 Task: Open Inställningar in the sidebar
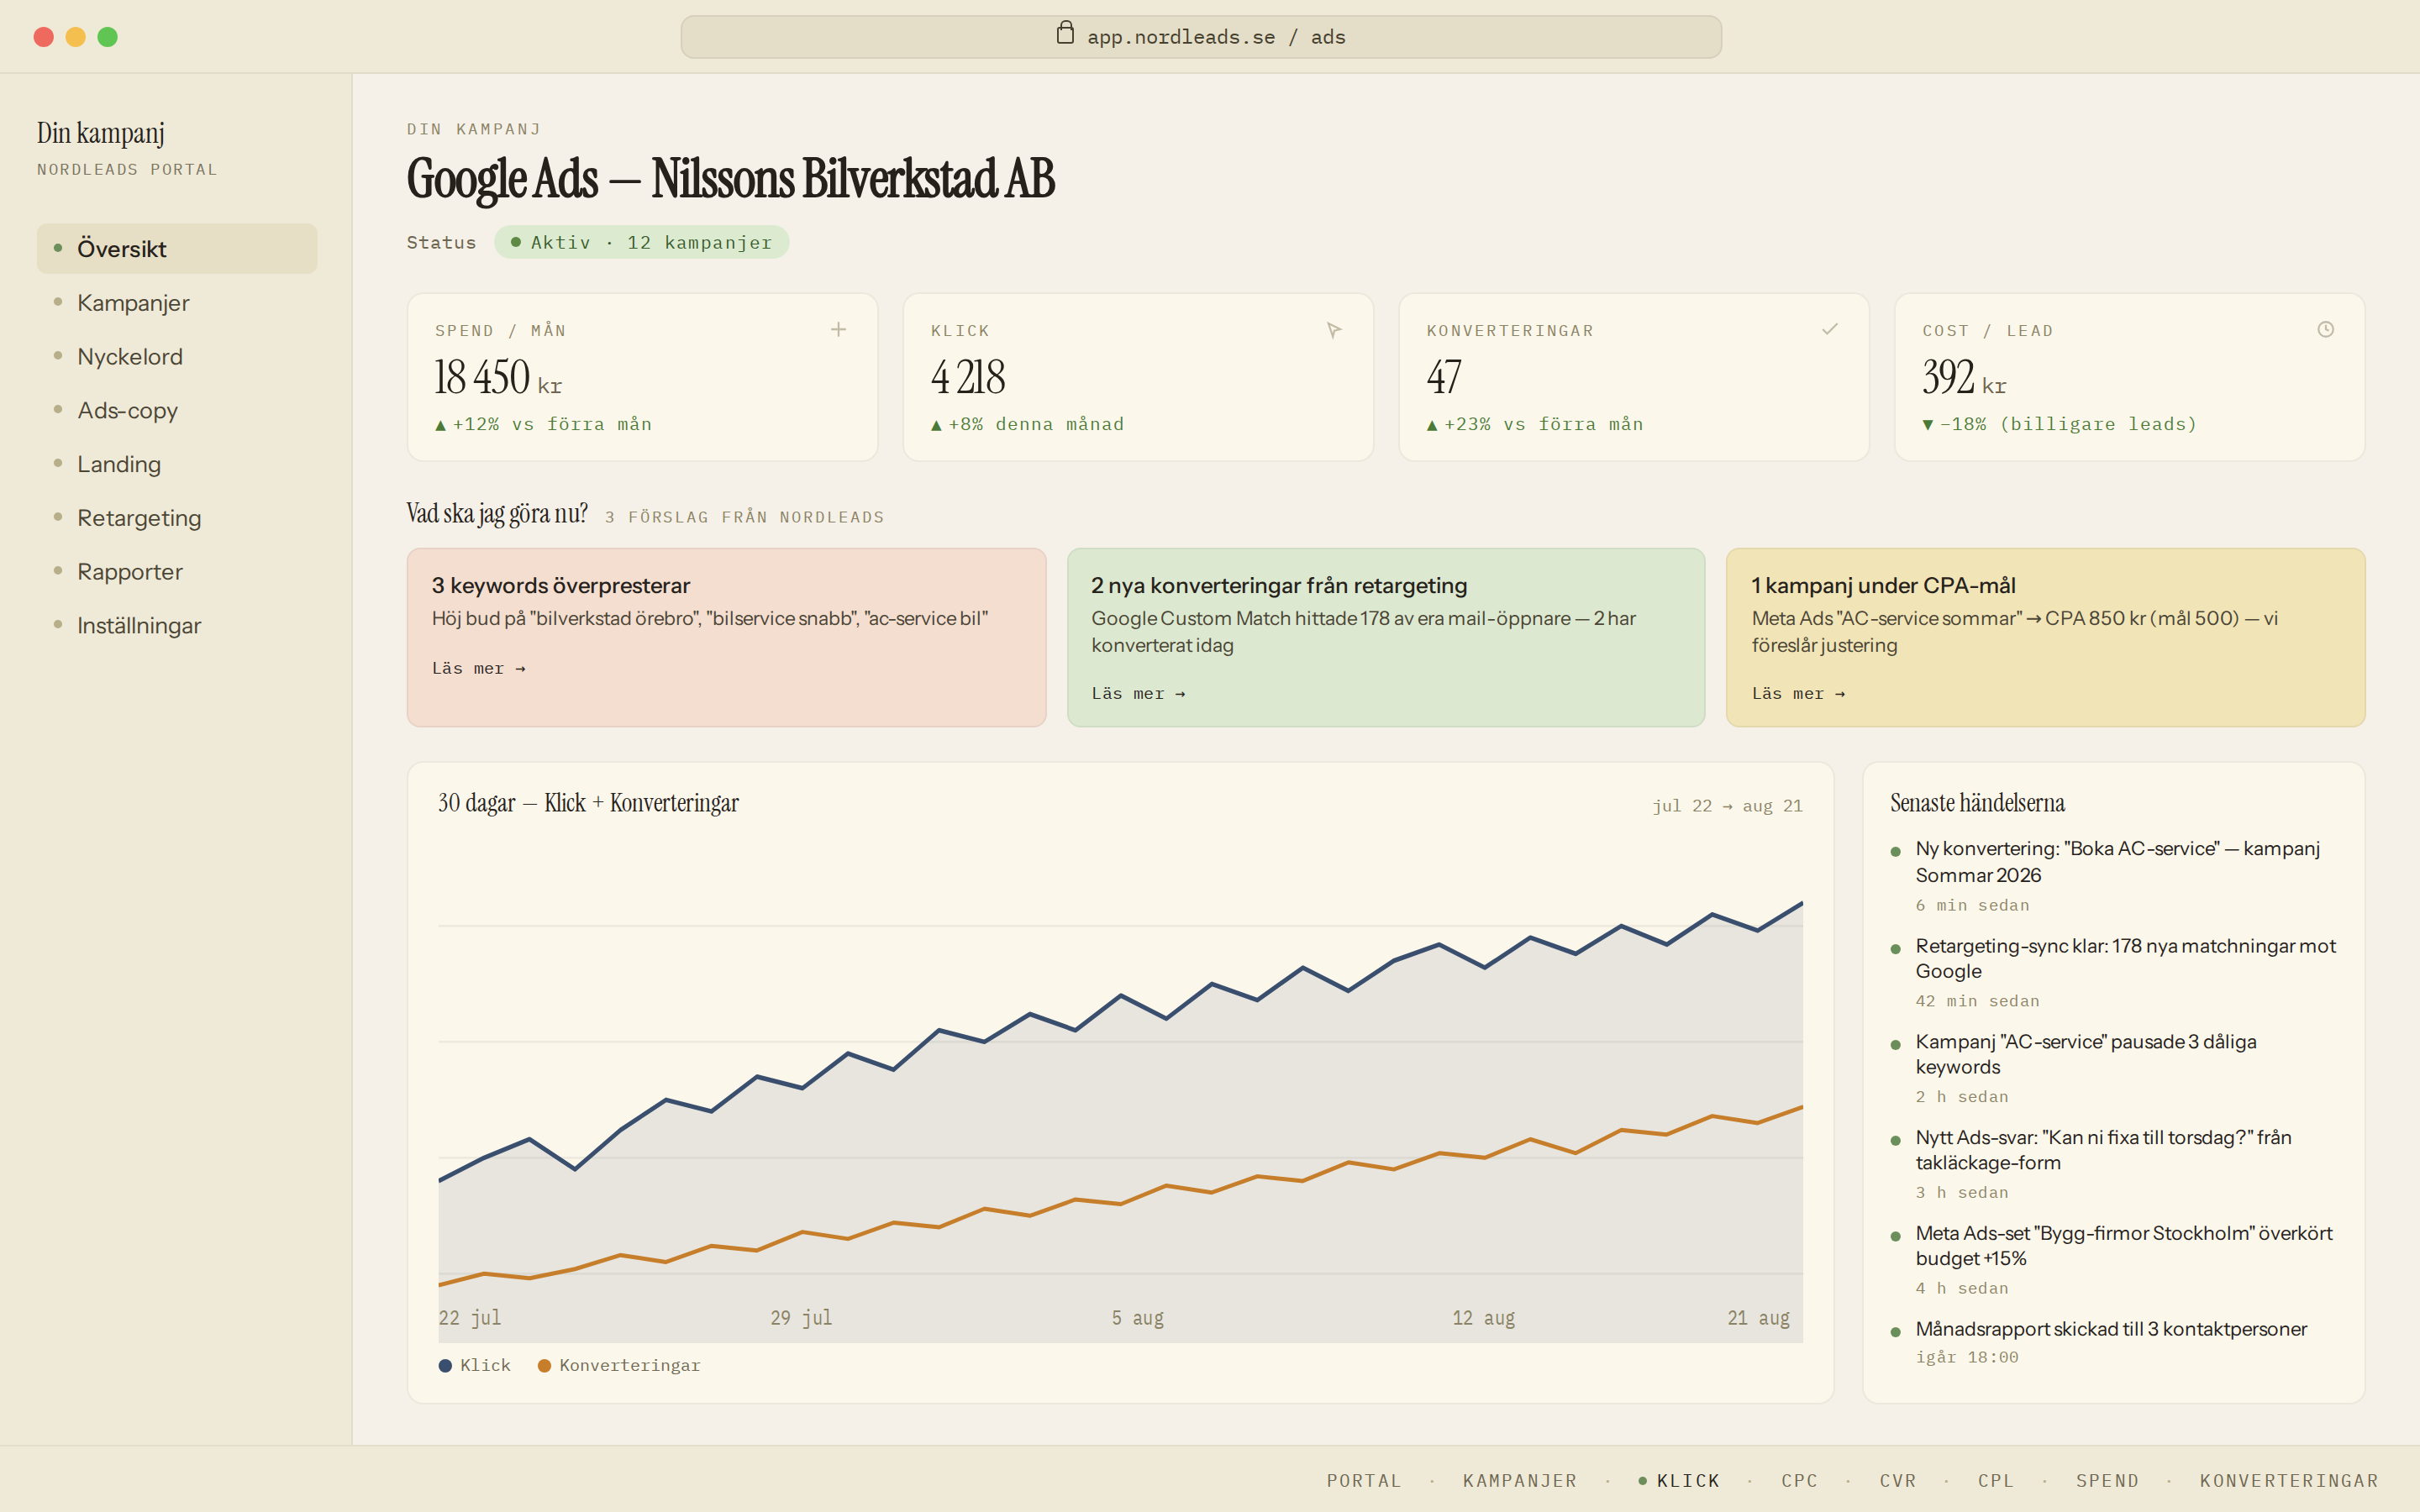tap(177, 625)
